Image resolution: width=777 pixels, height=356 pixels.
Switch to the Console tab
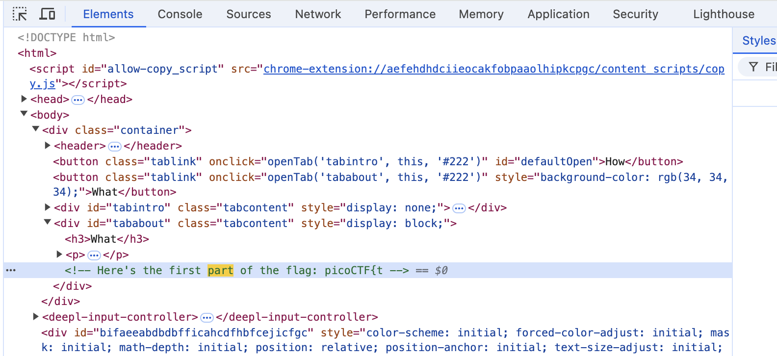(180, 14)
